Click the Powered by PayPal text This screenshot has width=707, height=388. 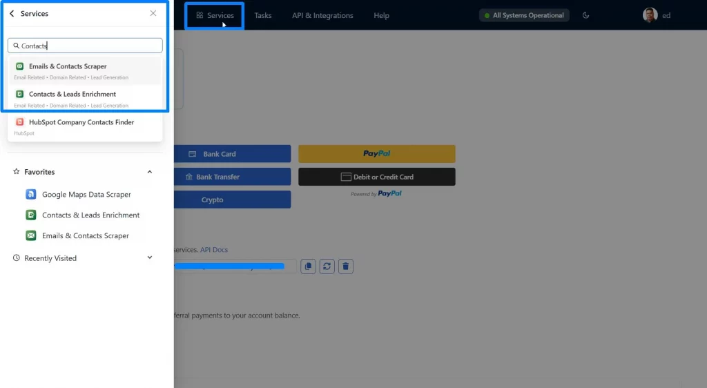[x=376, y=193]
